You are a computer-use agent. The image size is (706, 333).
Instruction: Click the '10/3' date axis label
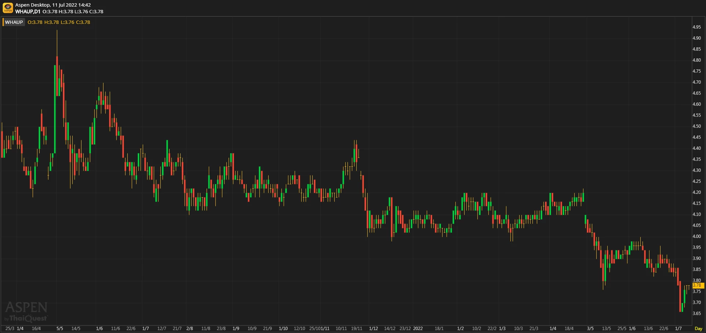(x=518, y=329)
